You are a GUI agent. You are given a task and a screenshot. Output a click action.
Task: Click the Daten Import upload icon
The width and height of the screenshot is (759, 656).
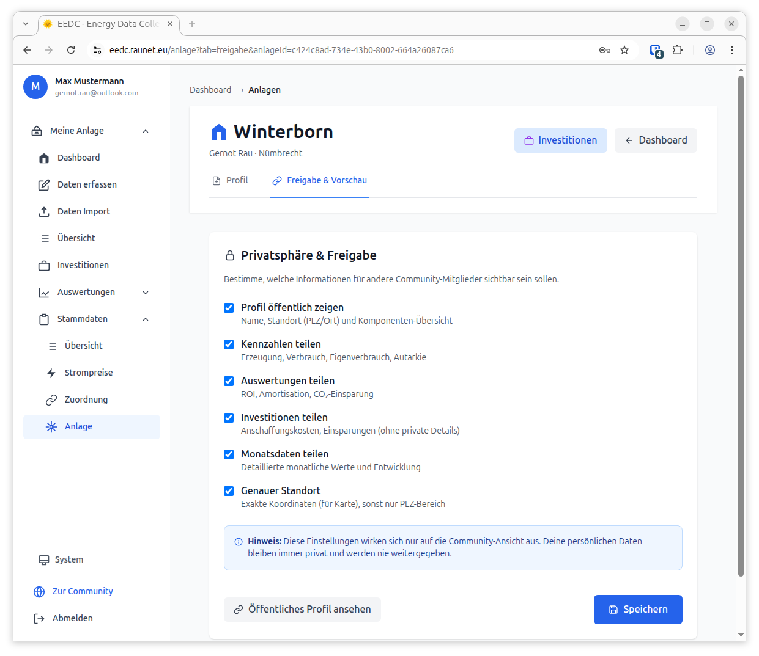[44, 211]
